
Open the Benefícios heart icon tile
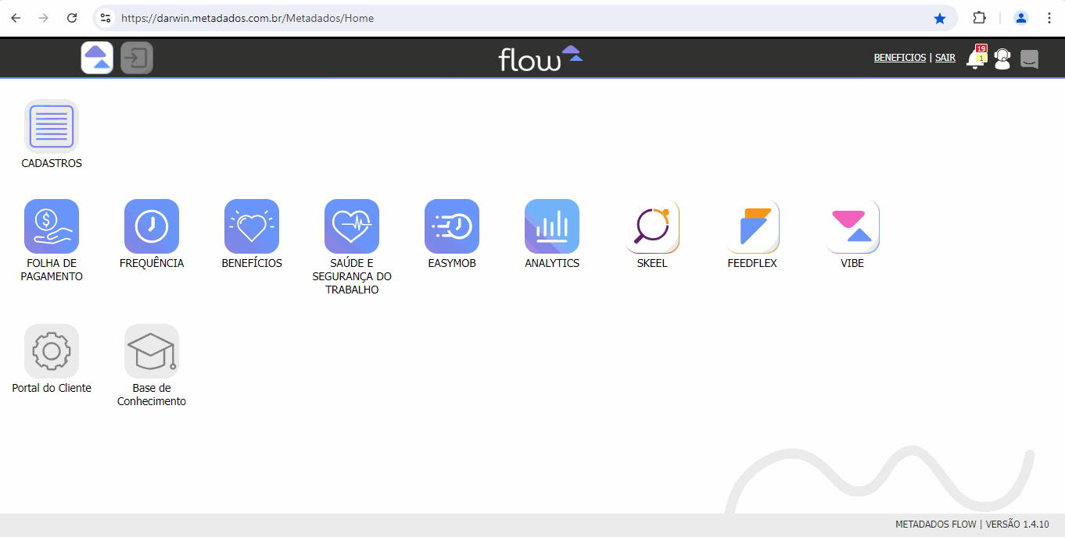[x=252, y=226]
